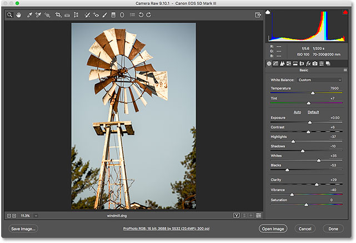
Task: Click the Saturation slider handle
Action: (306, 205)
